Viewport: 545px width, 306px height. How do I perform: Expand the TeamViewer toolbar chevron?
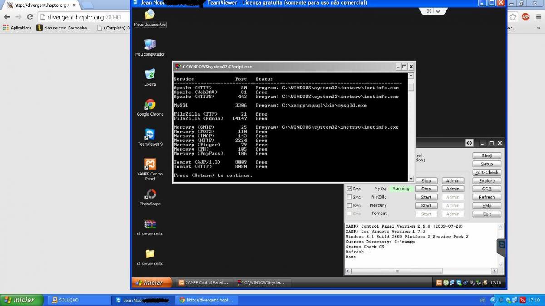[438, 11]
